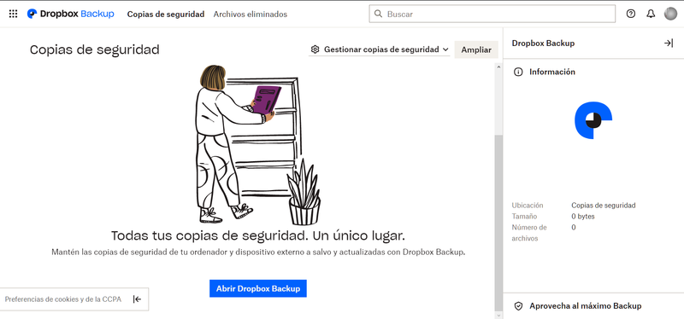
Task: Select the Información heading text
Action: tap(552, 72)
